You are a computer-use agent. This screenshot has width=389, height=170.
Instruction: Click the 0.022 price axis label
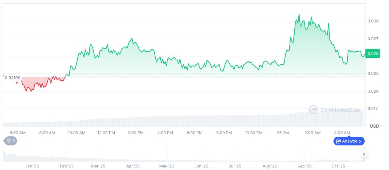pyautogui.click(x=373, y=73)
